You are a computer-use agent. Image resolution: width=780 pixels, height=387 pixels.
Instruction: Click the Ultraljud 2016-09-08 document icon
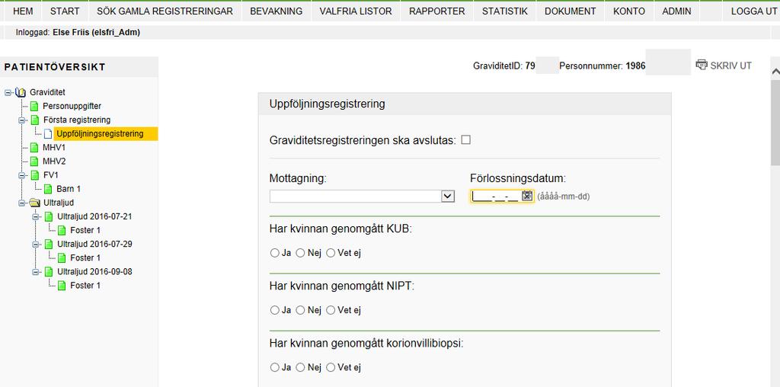tap(48, 272)
